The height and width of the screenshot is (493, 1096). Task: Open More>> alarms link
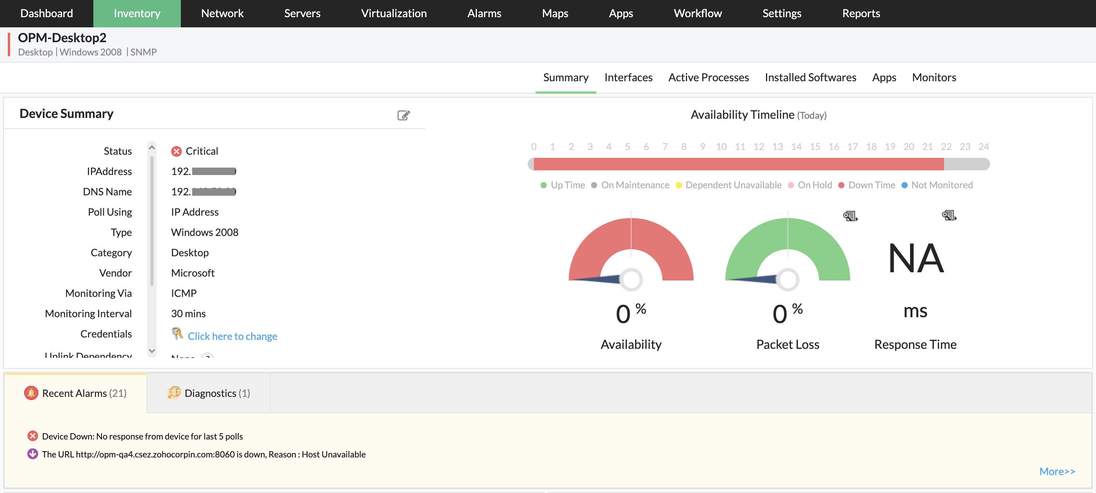tap(1057, 471)
